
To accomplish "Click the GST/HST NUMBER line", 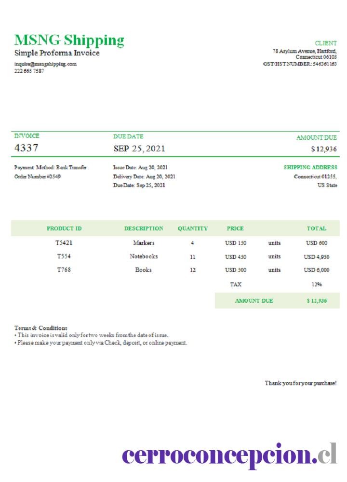I will (300, 64).
